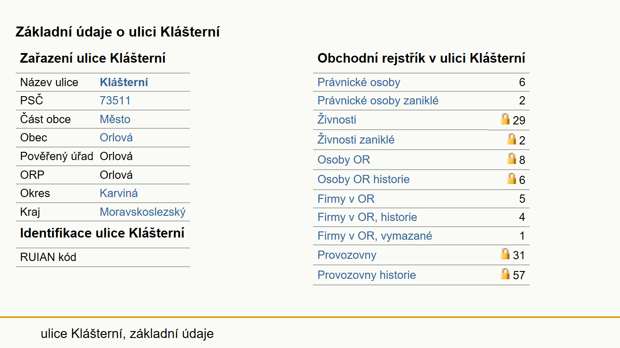The width and height of the screenshot is (620, 348).
Task: Open the postal code 73511 link
Action: (x=115, y=101)
